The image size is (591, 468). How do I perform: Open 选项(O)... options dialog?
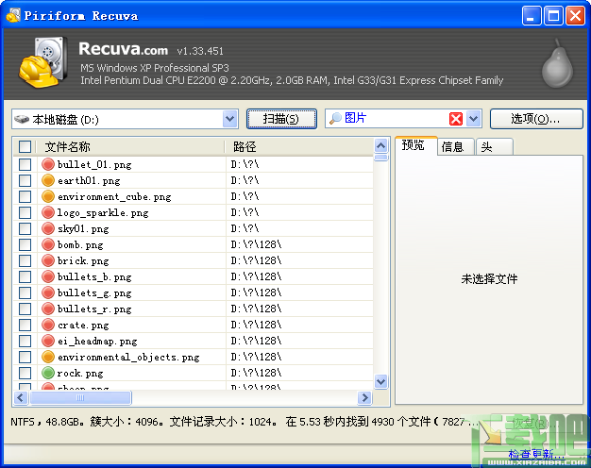click(536, 119)
